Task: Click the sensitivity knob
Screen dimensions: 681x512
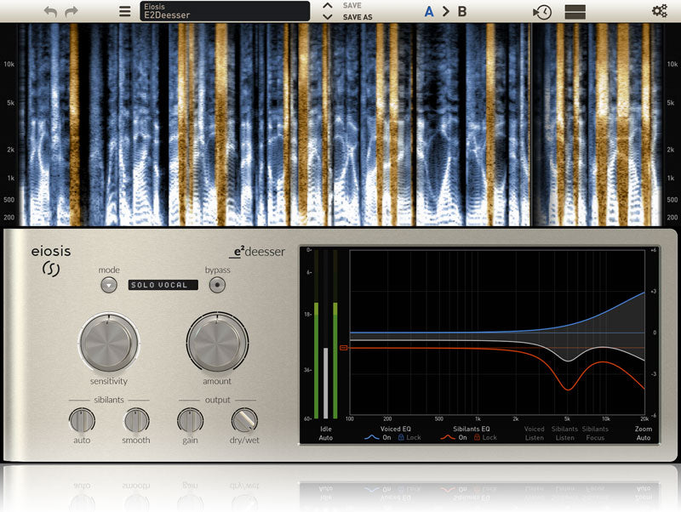Action: 109,343
